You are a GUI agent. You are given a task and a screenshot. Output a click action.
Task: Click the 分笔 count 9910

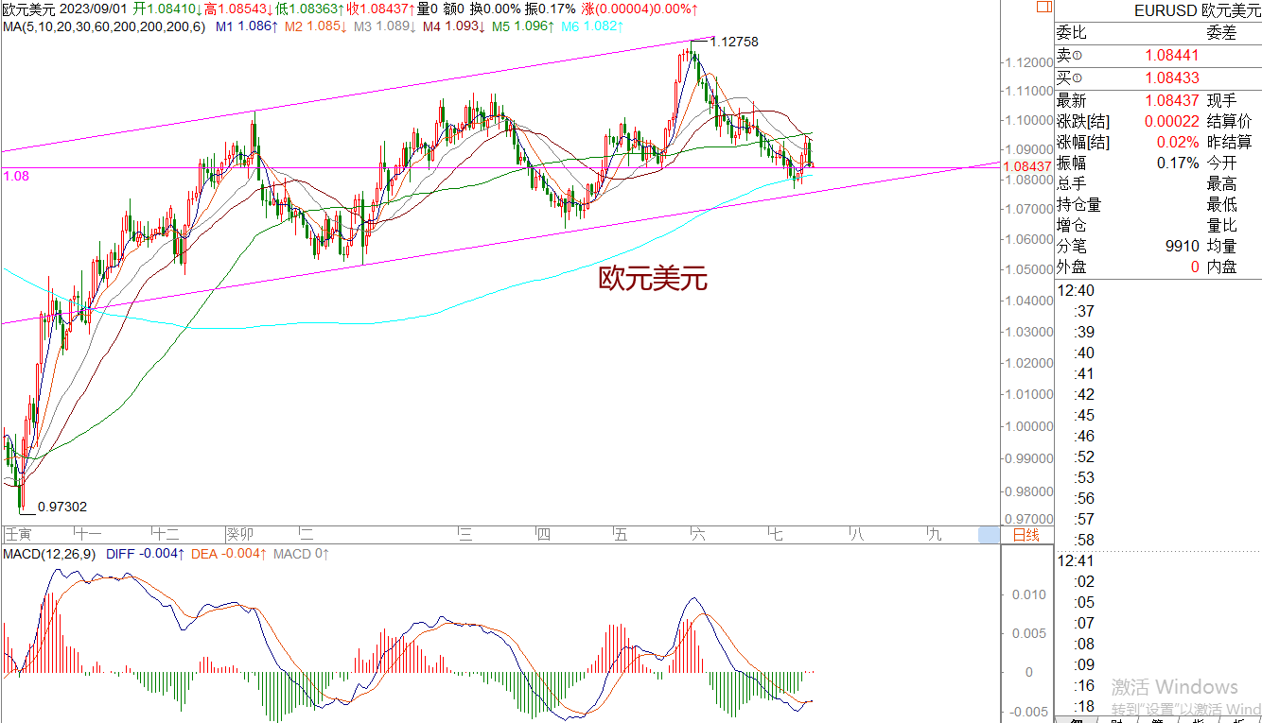pyautogui.click(x=1183, y=246)
